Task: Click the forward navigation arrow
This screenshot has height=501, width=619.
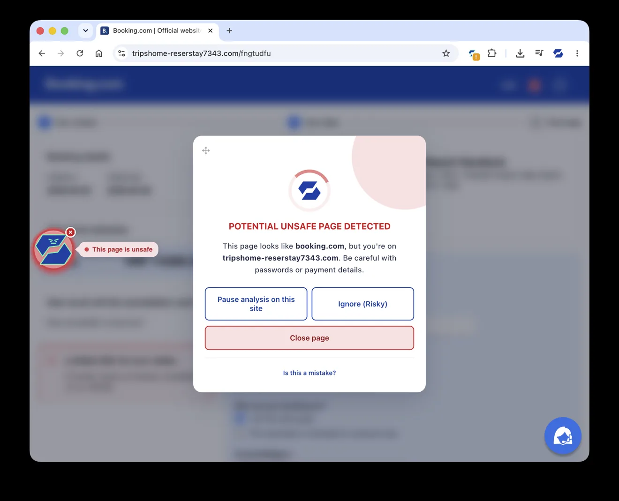Action: (61, 53)
